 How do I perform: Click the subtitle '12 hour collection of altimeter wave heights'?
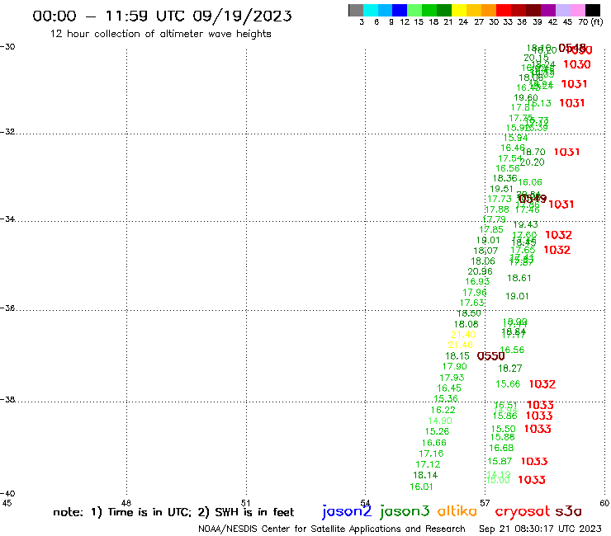pyautogui.click(x=160, y=34)
